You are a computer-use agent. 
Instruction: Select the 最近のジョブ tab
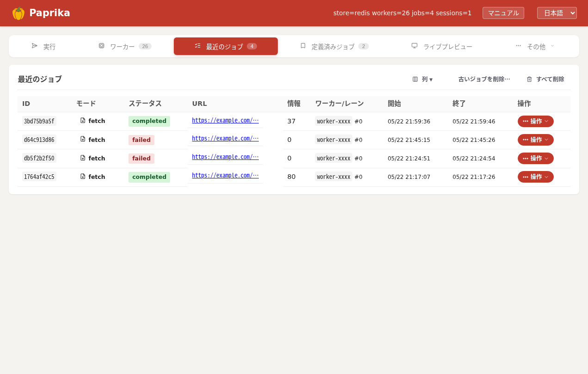click(x=226, y=46)
